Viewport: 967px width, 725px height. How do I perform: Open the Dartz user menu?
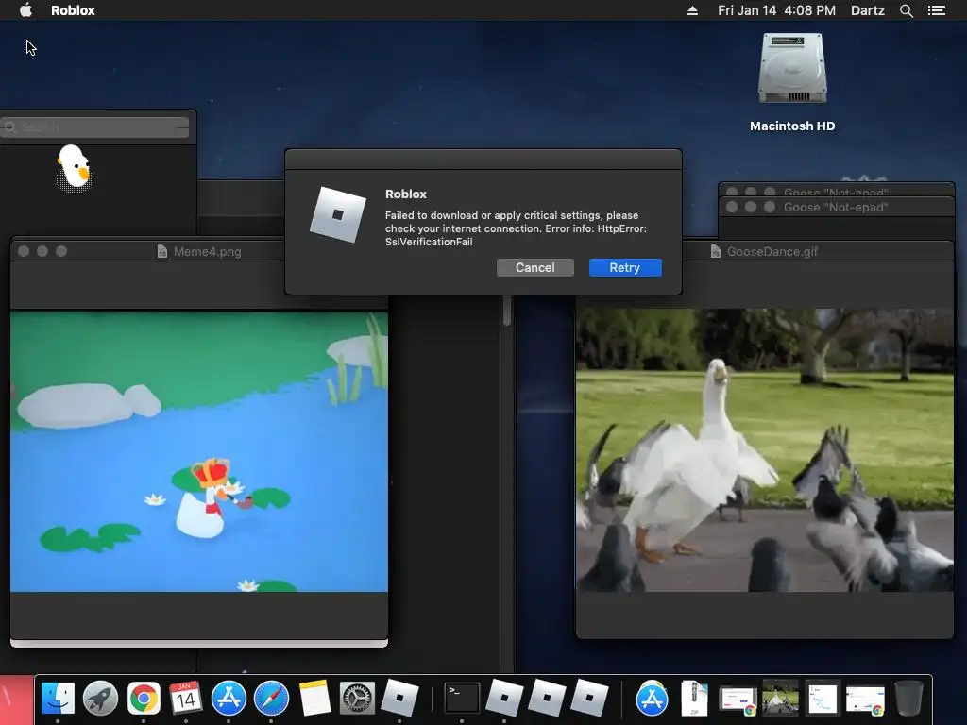(867, 10)
